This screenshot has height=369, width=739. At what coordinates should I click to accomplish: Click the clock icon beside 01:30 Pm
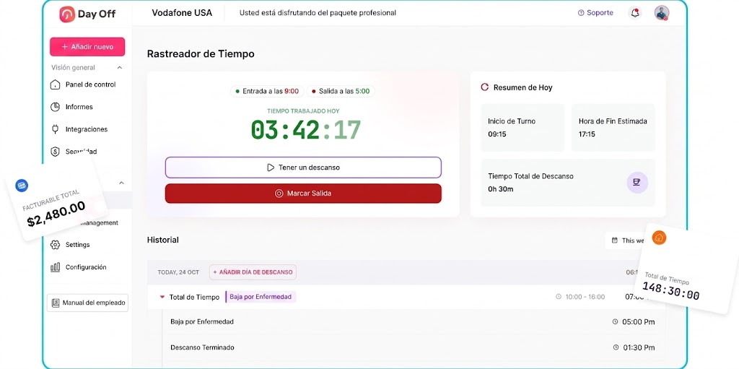click(616, 347)
